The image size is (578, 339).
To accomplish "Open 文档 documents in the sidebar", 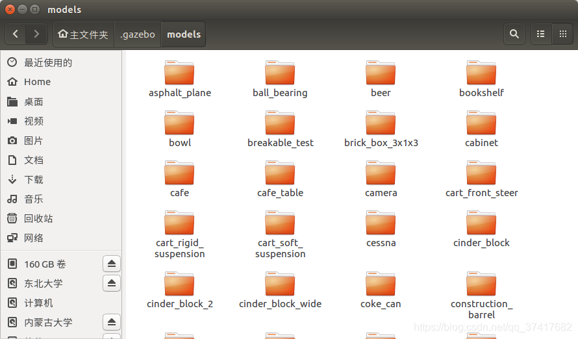I will (61, 160).
